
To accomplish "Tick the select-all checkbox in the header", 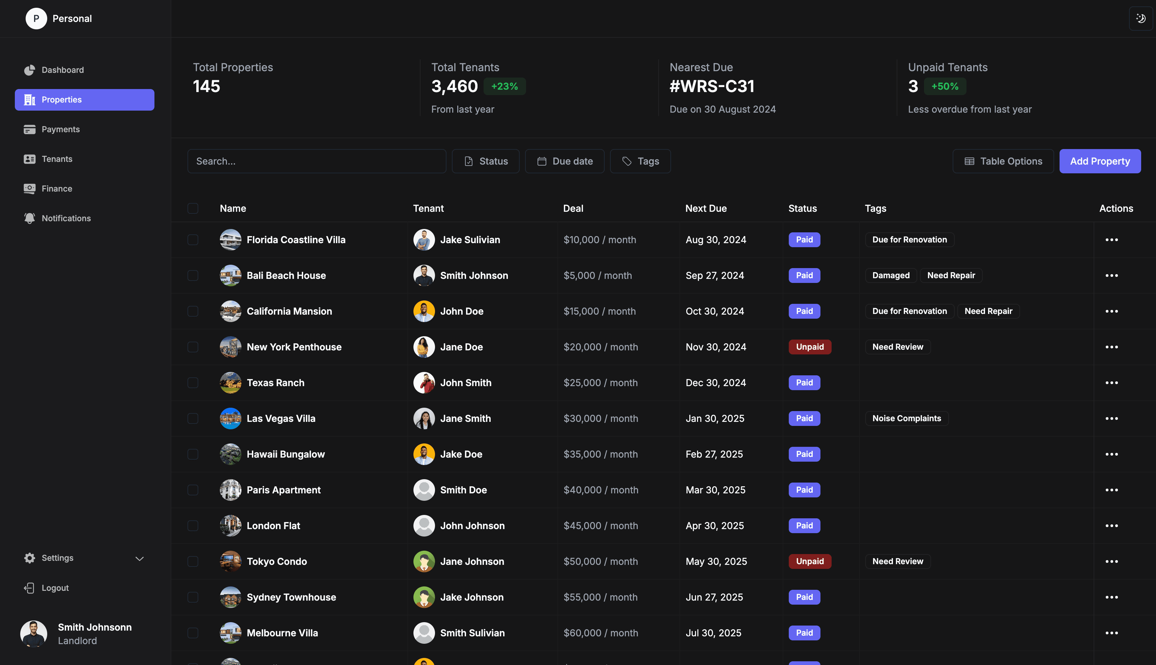I will click(x=193, y=208).
